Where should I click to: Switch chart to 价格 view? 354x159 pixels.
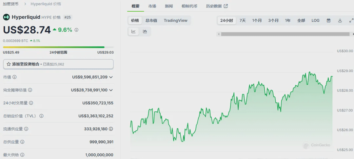click(x=135, y=21)
